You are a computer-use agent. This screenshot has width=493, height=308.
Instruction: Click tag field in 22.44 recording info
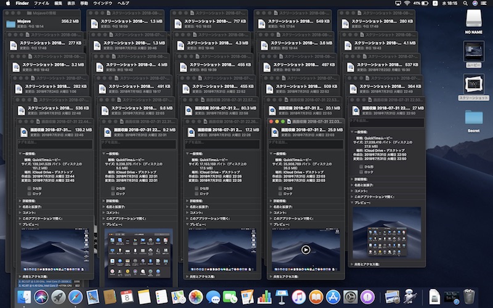55,144
